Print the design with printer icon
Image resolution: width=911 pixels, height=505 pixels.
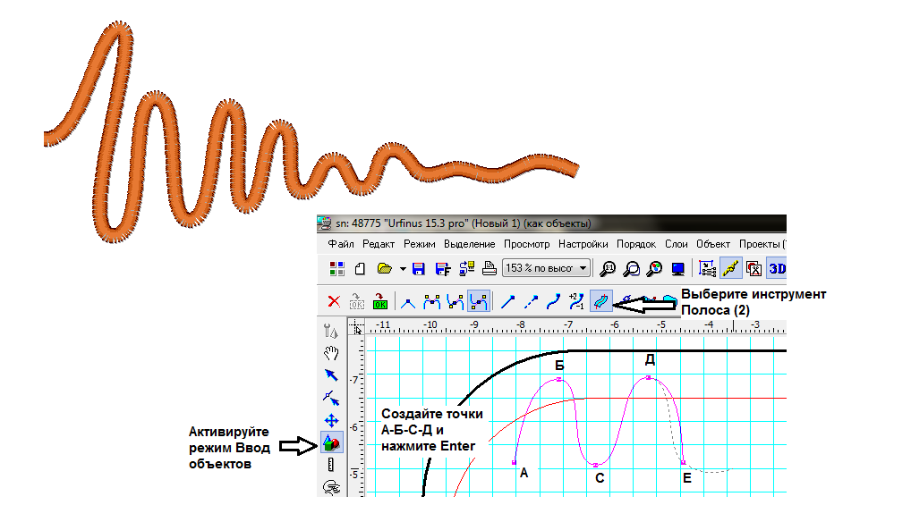(x=490, y=268)
